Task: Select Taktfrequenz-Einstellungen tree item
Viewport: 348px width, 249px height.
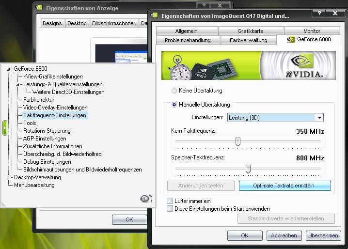Action: 55,115
